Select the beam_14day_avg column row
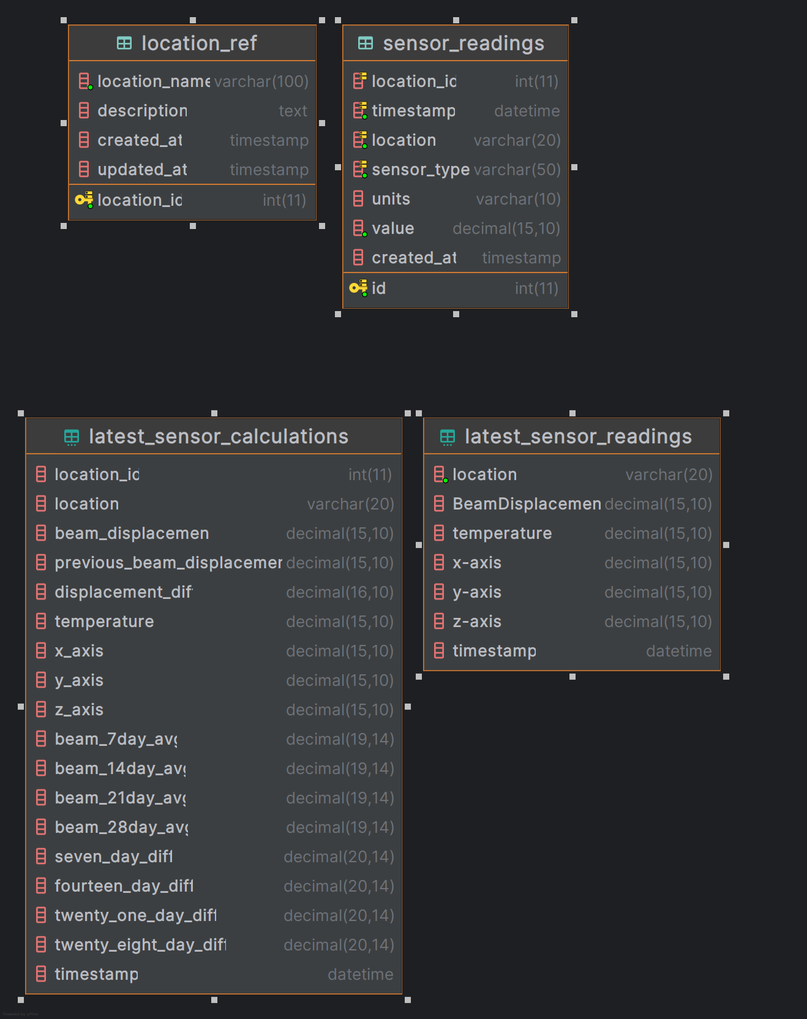This screenshot has height=1019, width=807. [214, 769]
